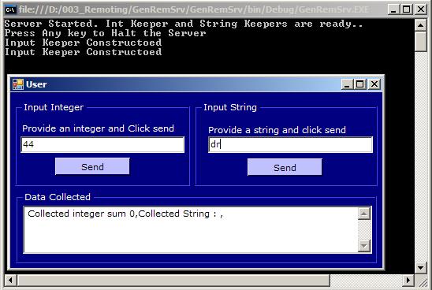Viewport: 432px width, 290px height.
Task: Close the User window
Action: click(374, 84)
